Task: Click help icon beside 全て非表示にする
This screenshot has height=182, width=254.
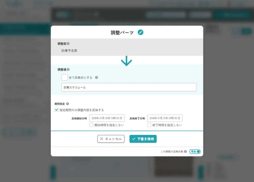Action: click(97, 77)
